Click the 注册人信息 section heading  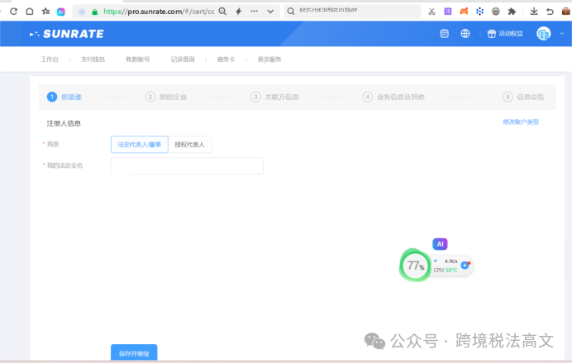pyautogui.click(x=64, y=123)
